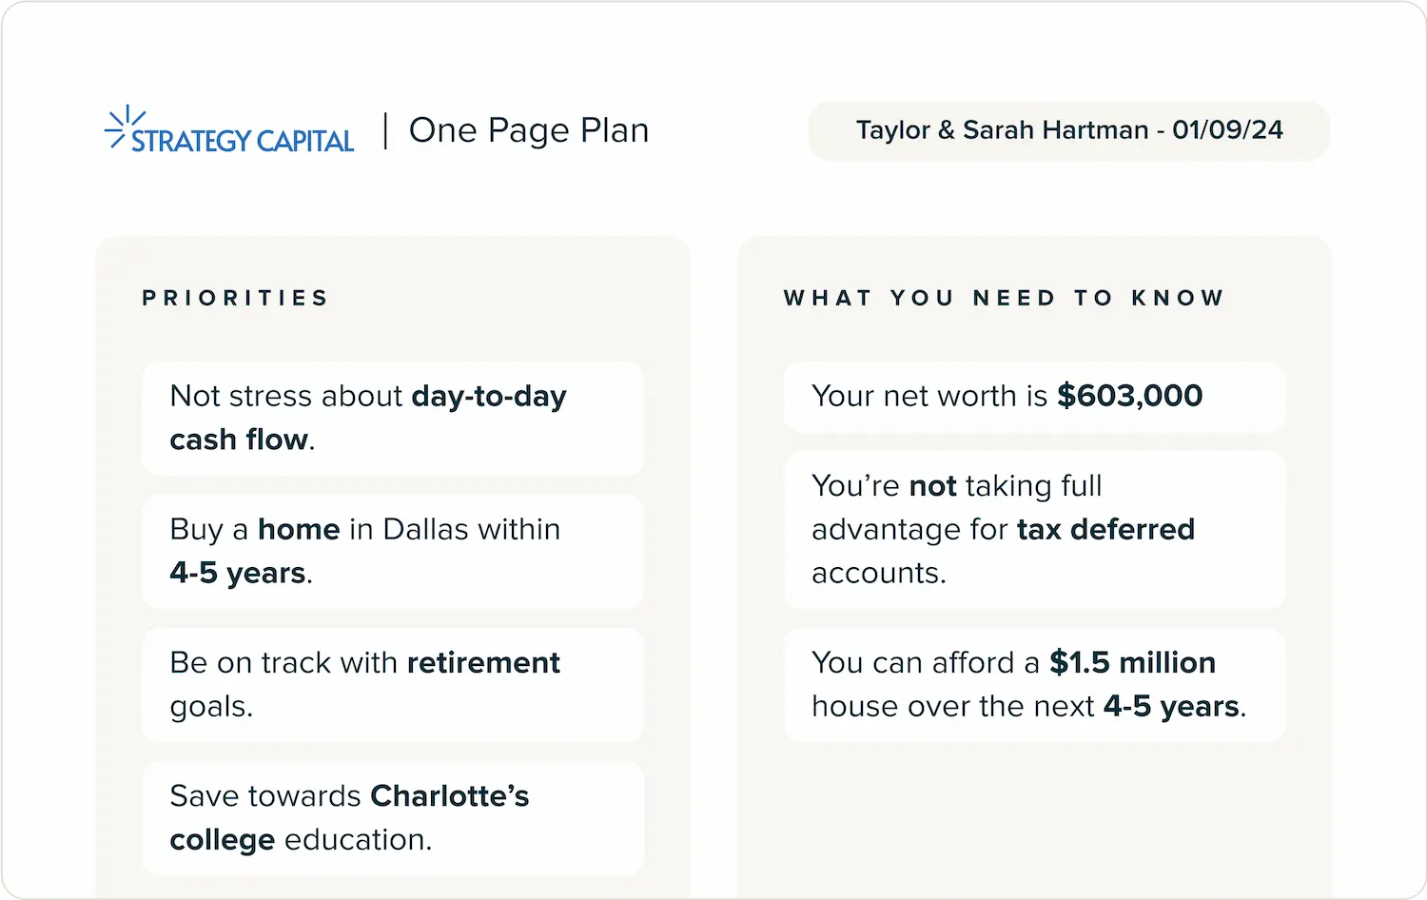Select the "Be on track" retirement goals card
The image size is (1427, 900).
(393, 684)
